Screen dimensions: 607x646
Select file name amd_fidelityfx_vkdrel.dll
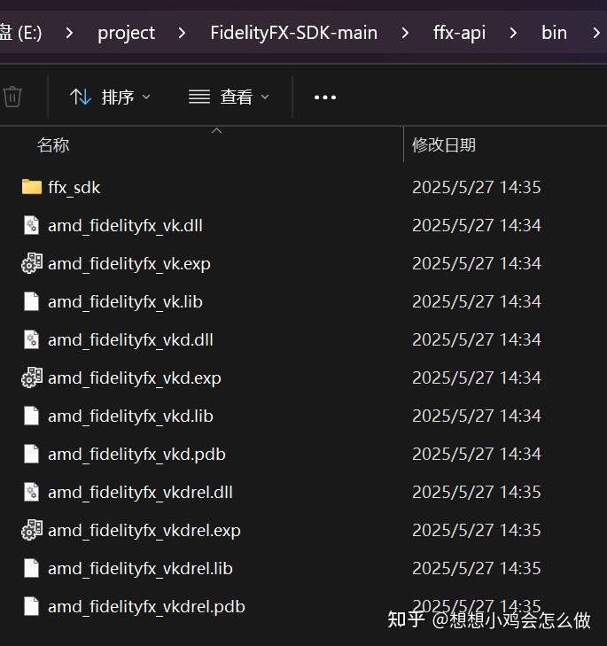coord(141,493)
